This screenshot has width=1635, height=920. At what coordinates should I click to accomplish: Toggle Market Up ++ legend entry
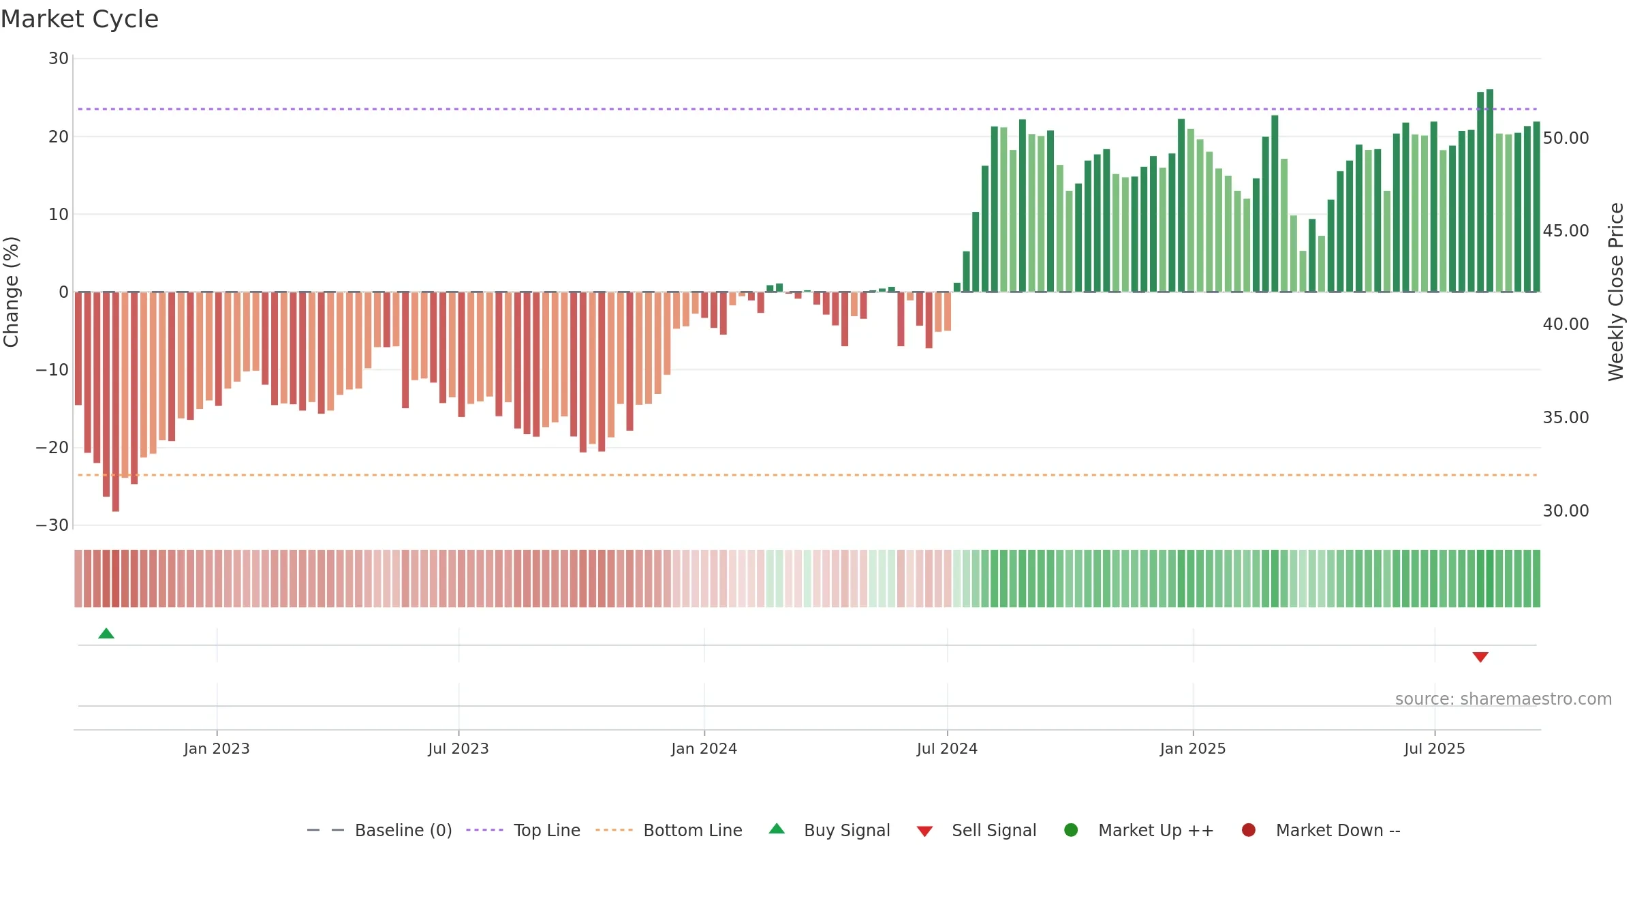click(1138, 830)
